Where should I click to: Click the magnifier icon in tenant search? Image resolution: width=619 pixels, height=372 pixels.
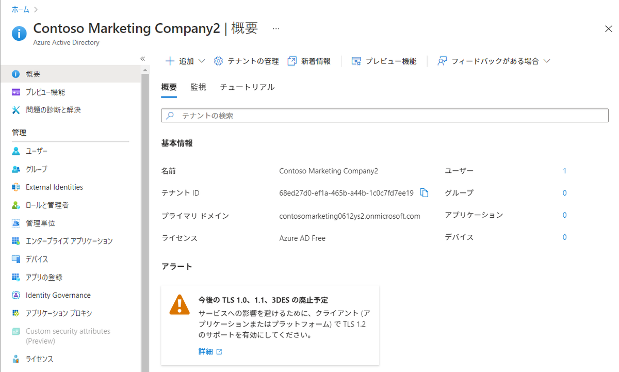(x=170, y=116)
